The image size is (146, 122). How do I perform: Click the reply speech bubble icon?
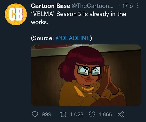pos(35,114)
